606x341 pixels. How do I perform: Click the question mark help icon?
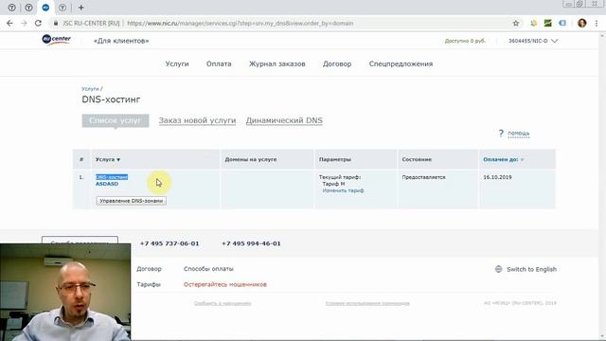[x=501, y=134]
